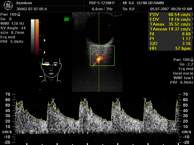Click the fourth cyan end diastolic caliper

pyautogui.click(x=143, y=122)
